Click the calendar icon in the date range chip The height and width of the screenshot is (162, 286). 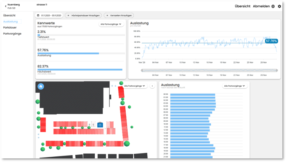click(38, 15)
